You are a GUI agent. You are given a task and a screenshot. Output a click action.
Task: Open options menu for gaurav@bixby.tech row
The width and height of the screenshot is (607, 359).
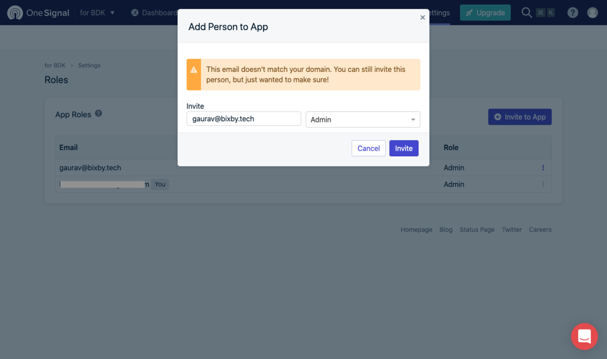543,168
